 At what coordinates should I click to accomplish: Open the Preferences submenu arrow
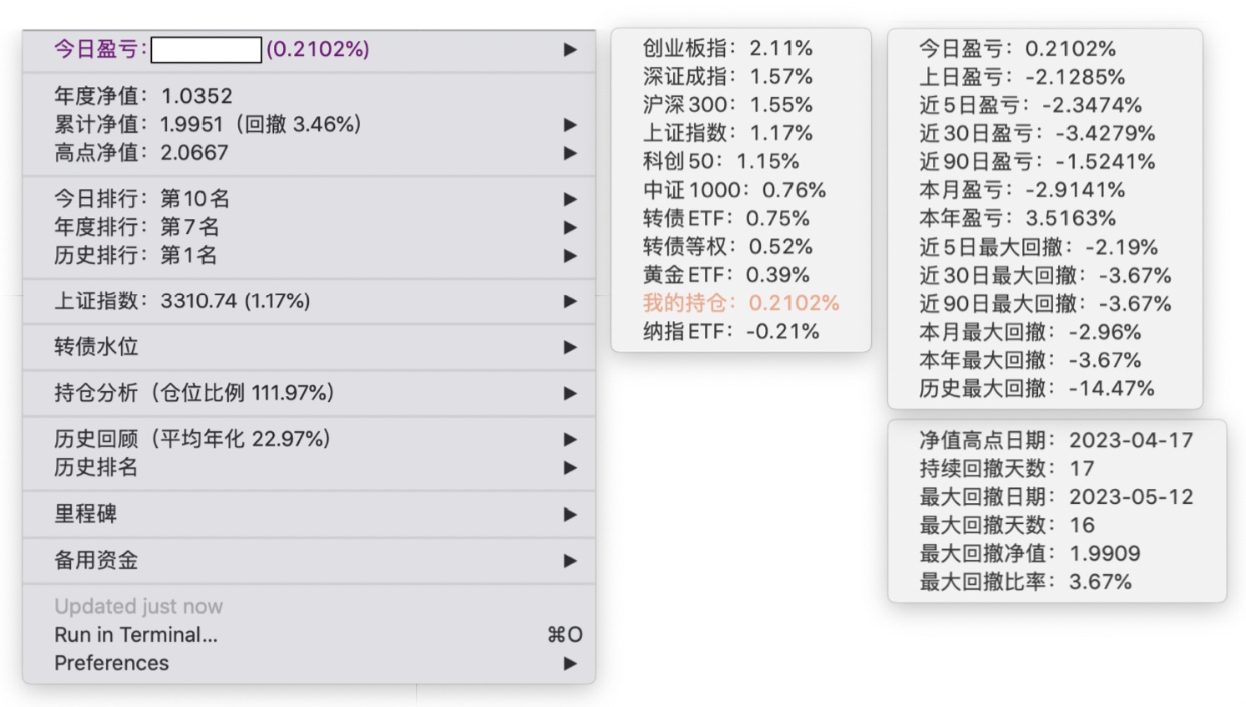[570, 664]
